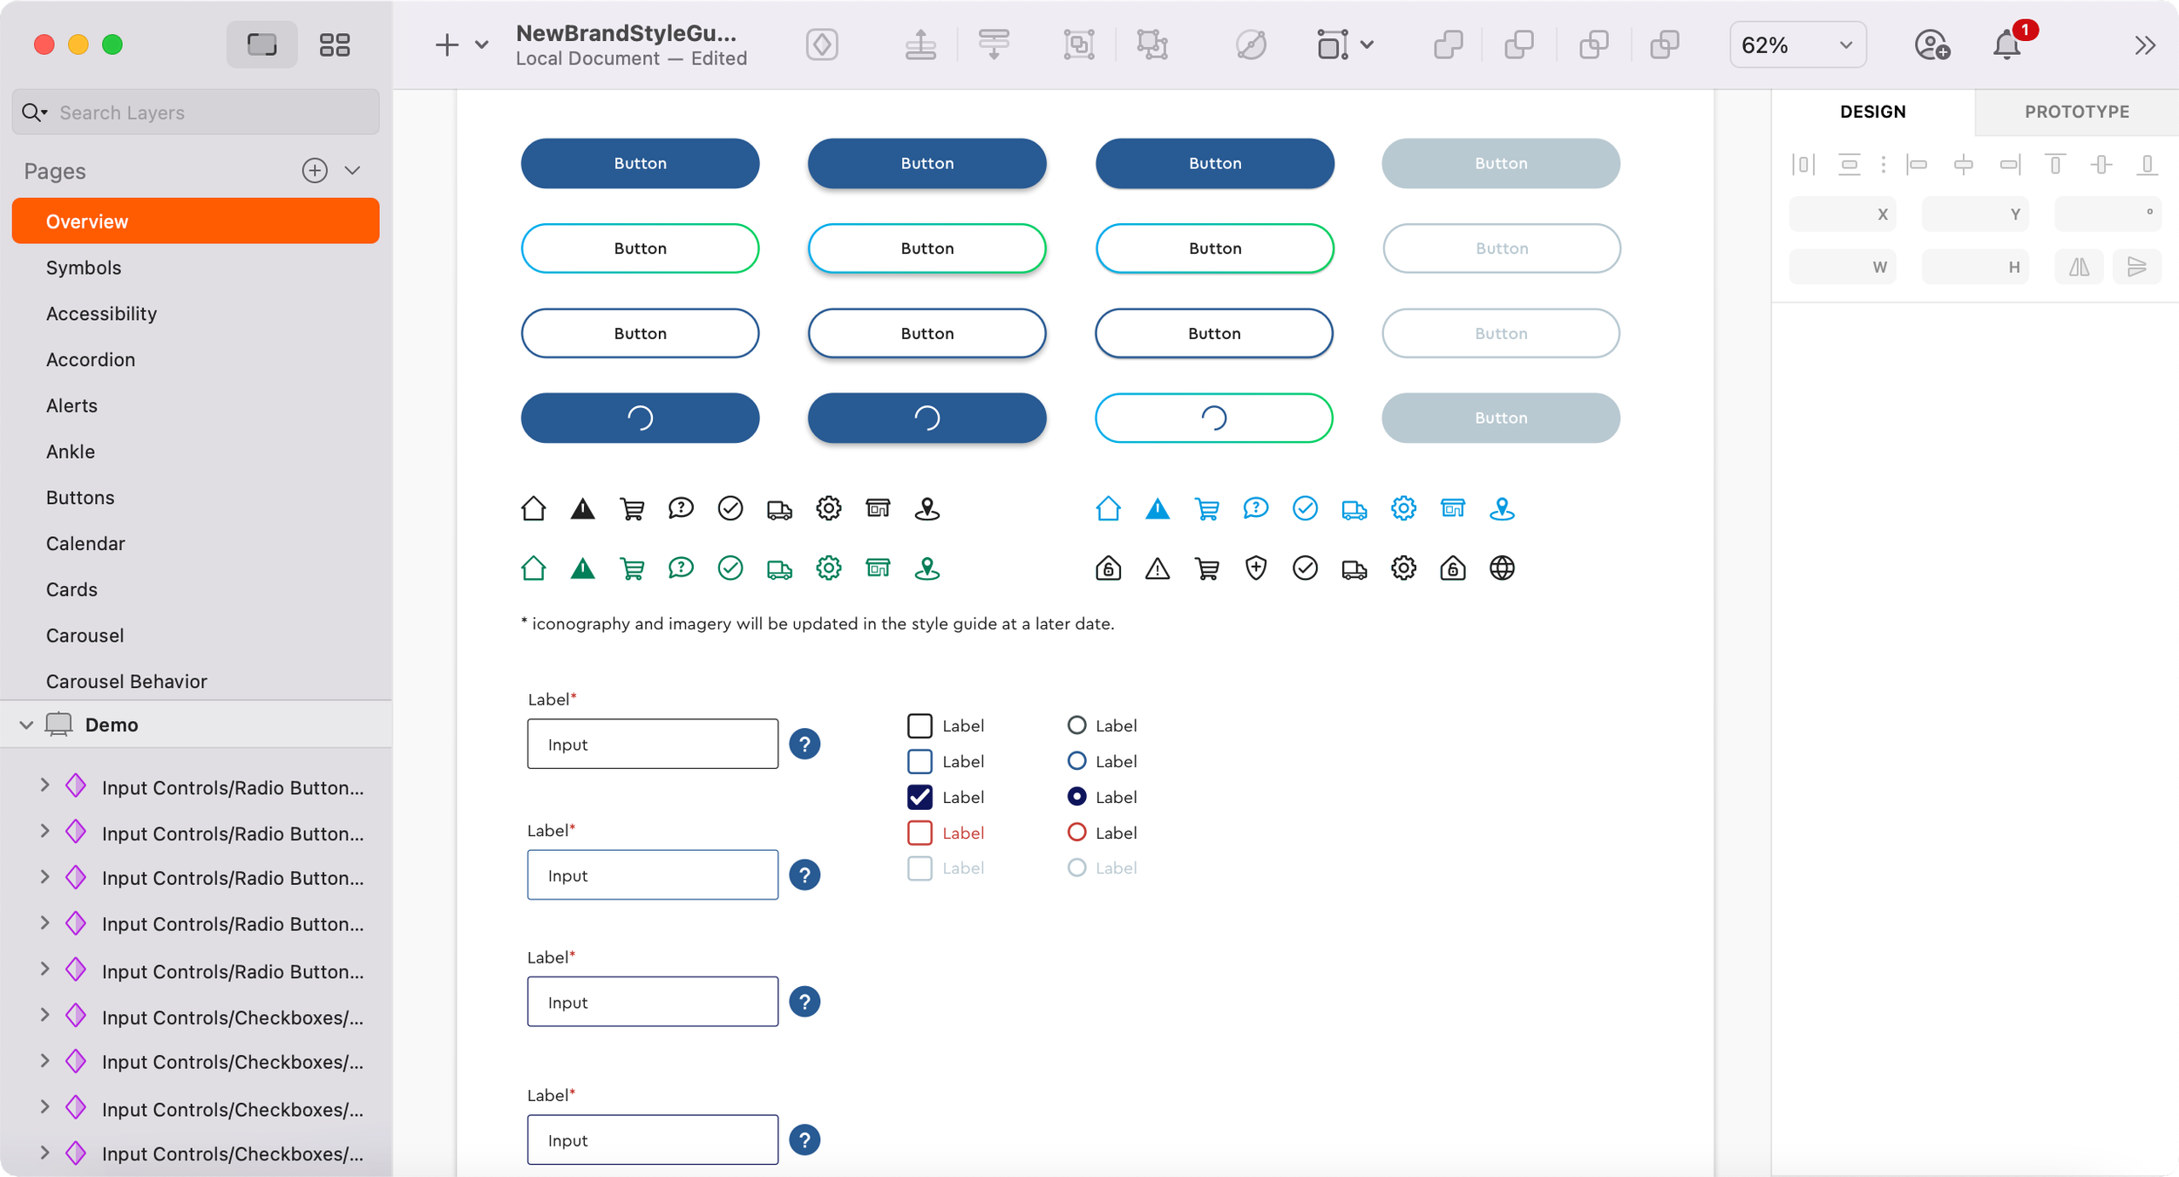Open notifications bell with red badge
This screenshot has width=2179, height=1177.
tap(2006, 44)
